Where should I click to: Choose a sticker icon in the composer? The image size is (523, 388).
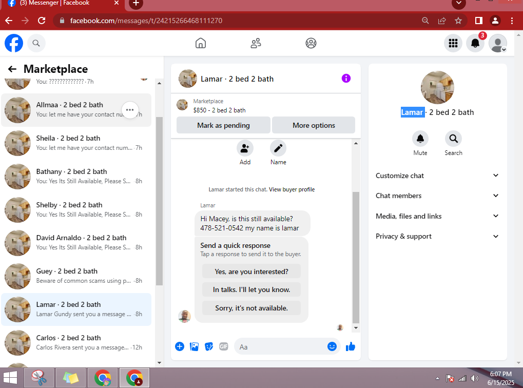tap(209, 346)
